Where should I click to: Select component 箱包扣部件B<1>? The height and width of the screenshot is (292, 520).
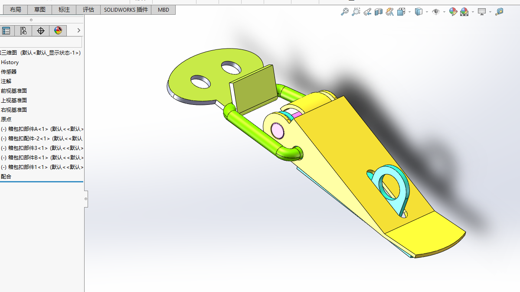click(42, 157)
